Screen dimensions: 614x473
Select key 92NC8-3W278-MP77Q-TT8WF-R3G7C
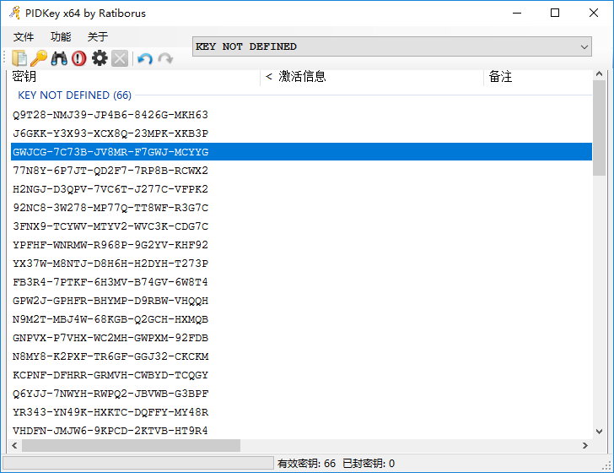pyautogui.click(x=110, y=208)
